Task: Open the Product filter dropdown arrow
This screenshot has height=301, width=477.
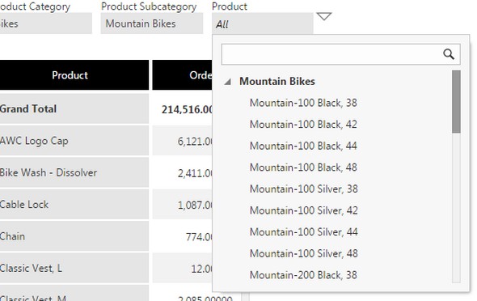Action: coord(324,16)
